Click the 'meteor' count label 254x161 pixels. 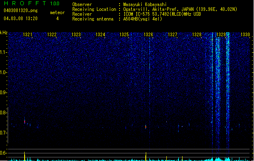point(57,12)
